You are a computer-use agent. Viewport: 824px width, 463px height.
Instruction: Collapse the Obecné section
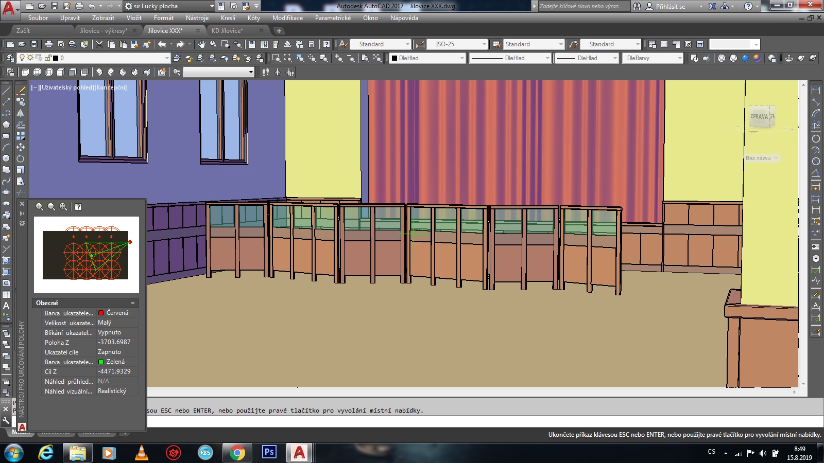[132, 303]
